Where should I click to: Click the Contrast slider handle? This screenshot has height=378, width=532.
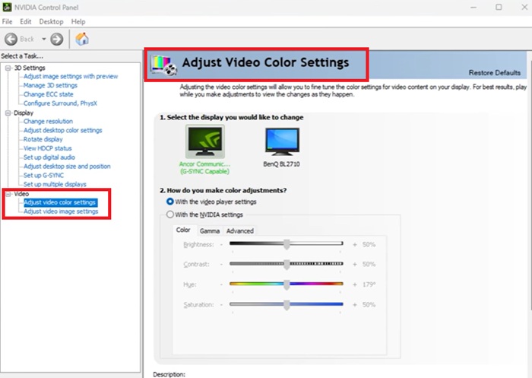point(287,264)
